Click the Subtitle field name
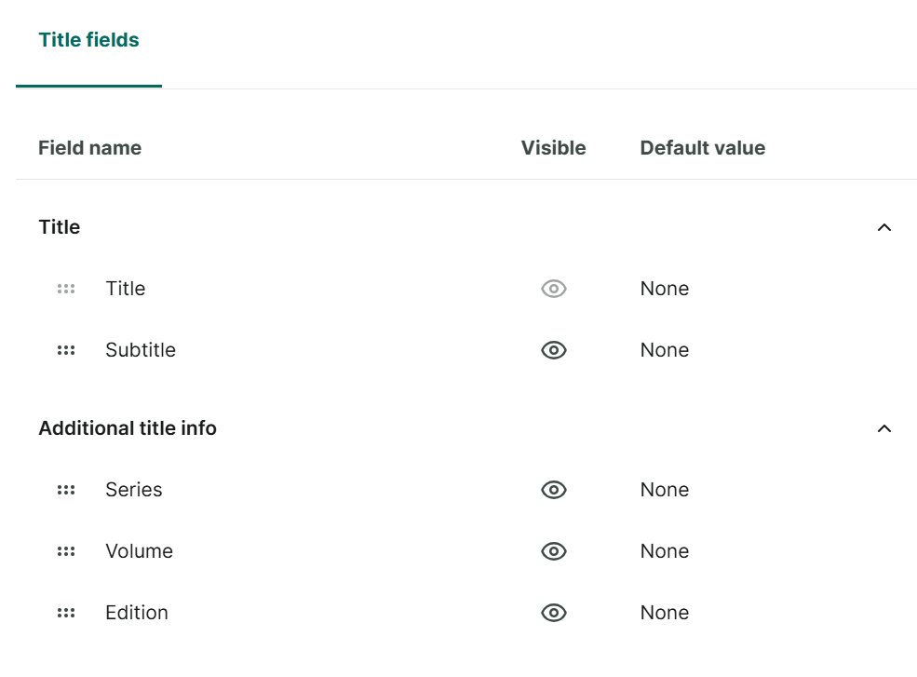917x677 pixels. tap(141, 350)
